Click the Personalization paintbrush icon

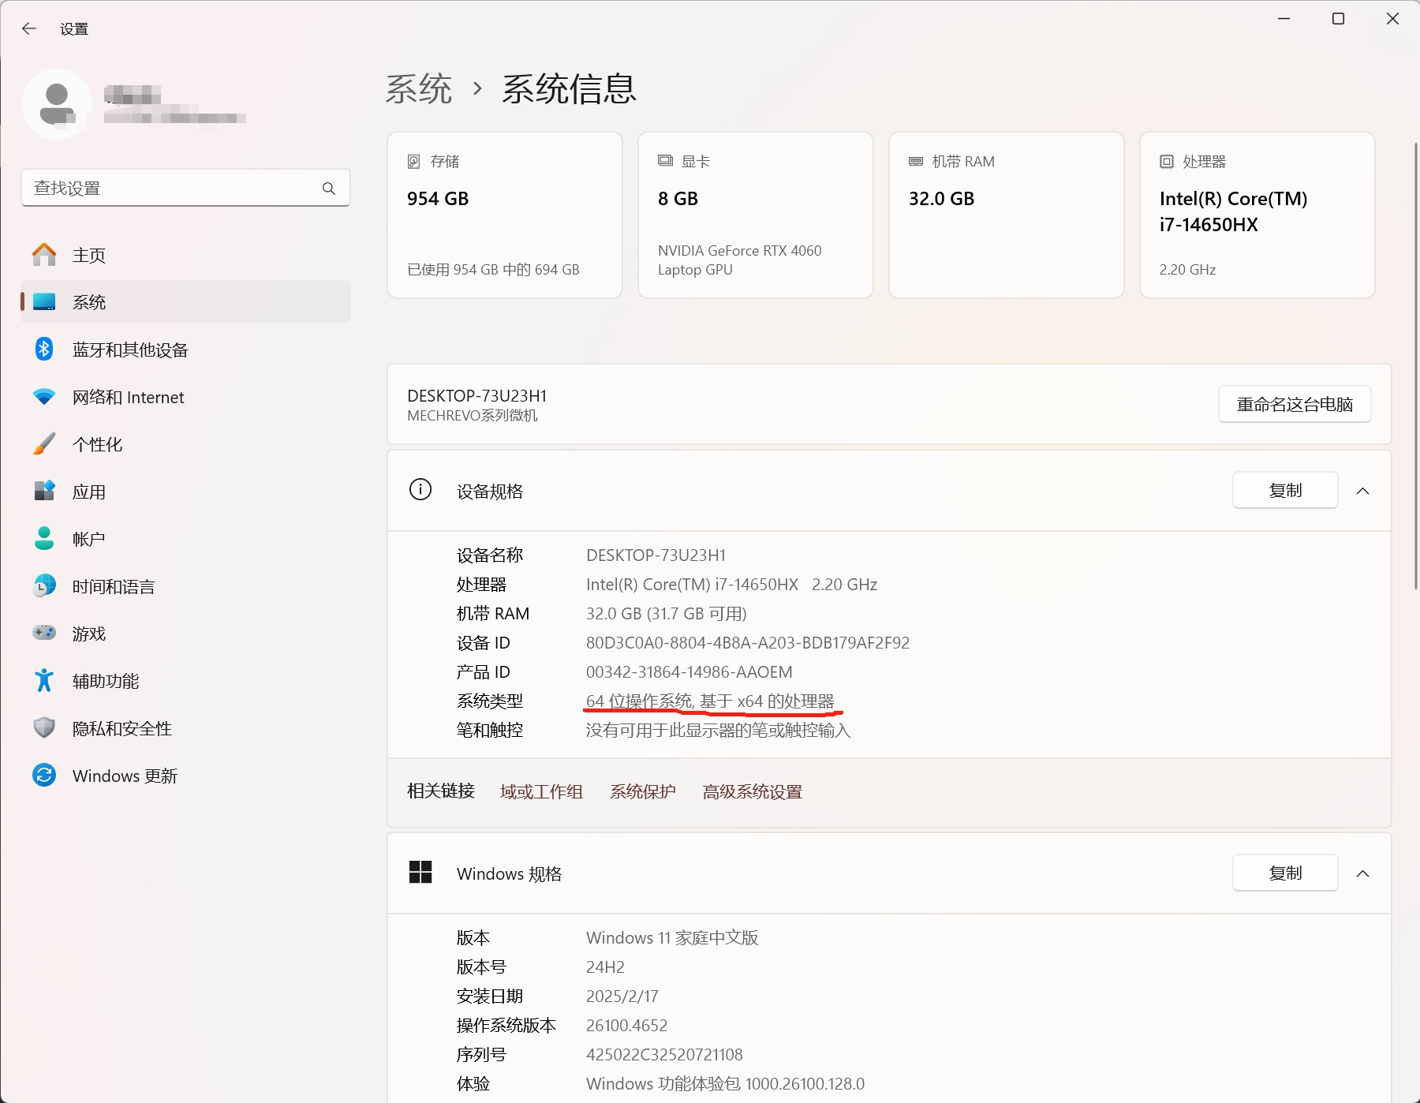[44, 444]
